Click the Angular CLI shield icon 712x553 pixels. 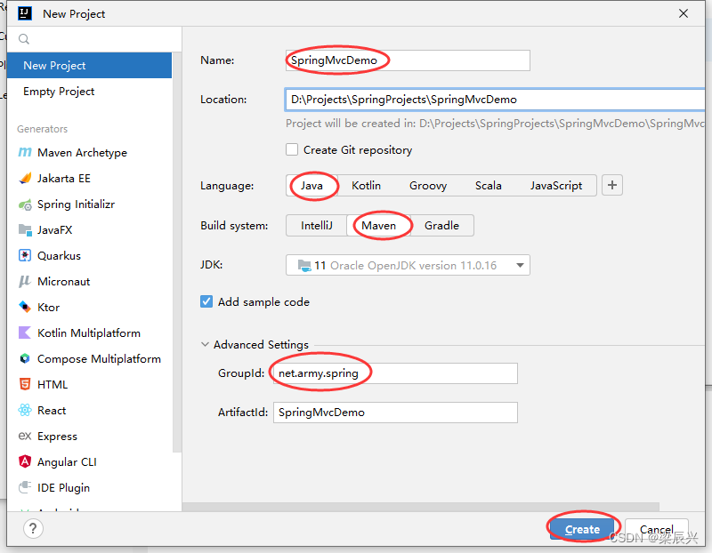[25, 461]
